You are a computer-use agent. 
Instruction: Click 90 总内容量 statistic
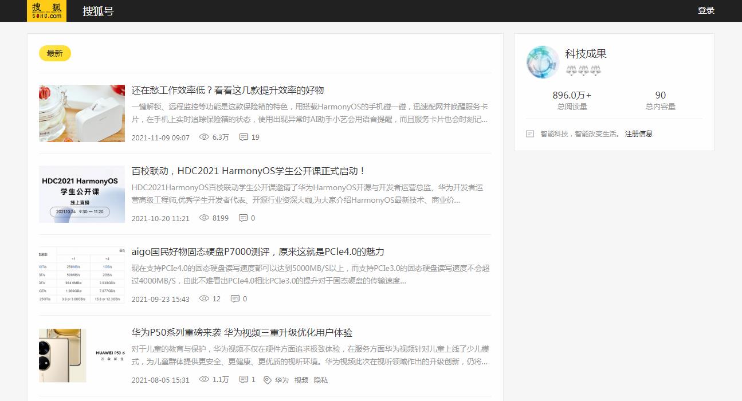coord(661,100)
